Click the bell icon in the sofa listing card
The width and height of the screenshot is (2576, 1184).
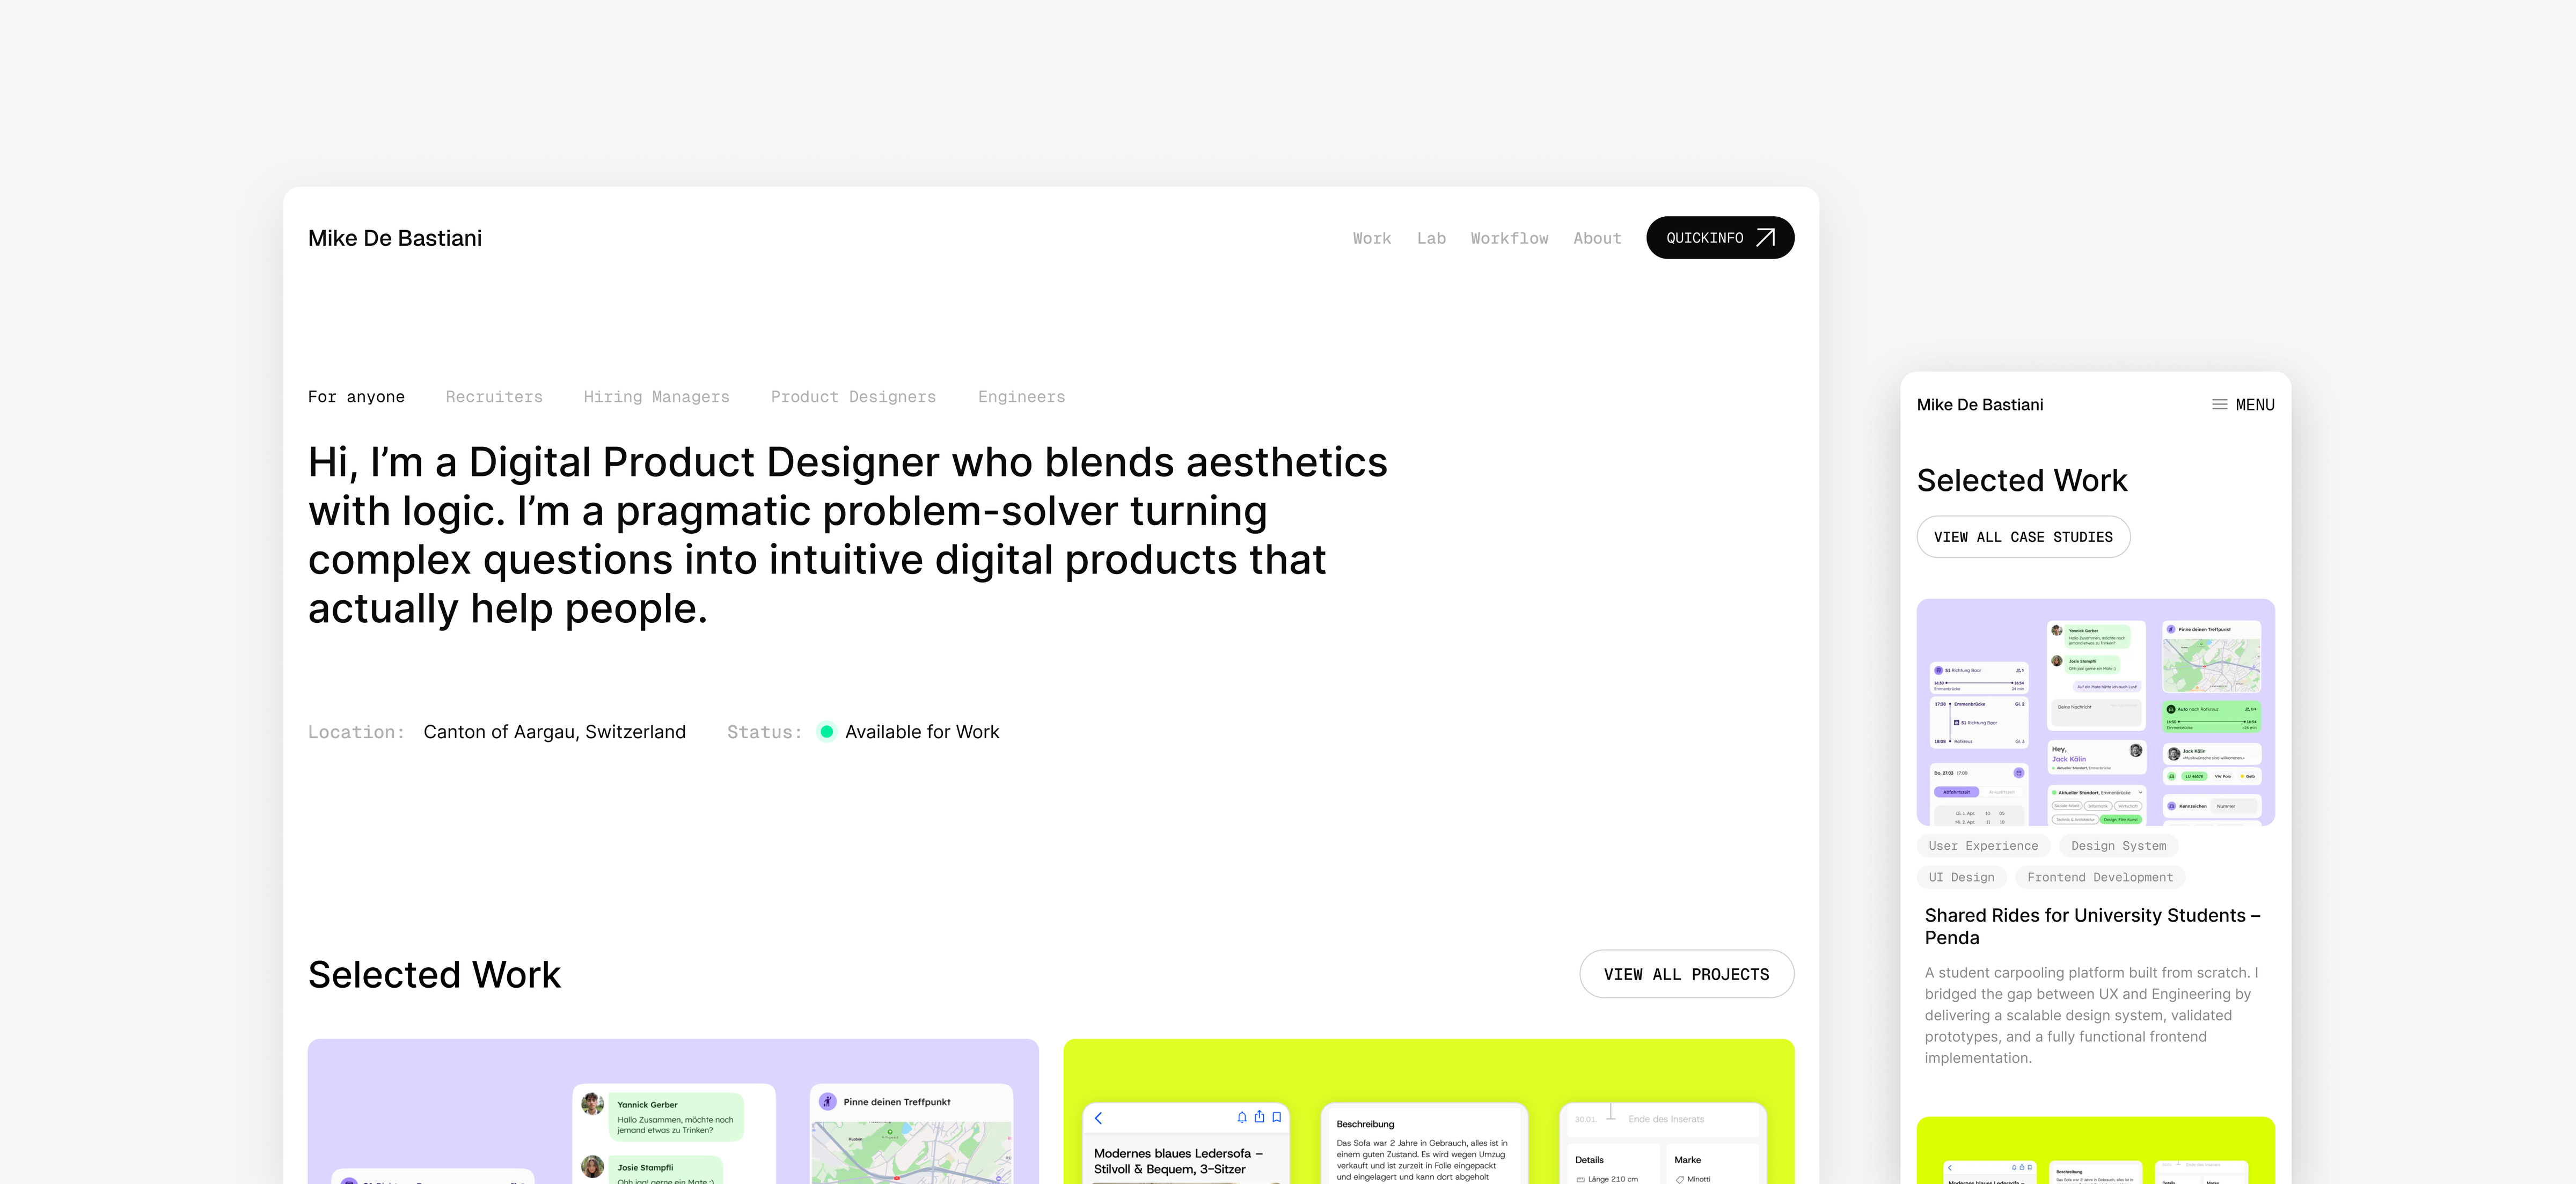tap(1241, 1117)
